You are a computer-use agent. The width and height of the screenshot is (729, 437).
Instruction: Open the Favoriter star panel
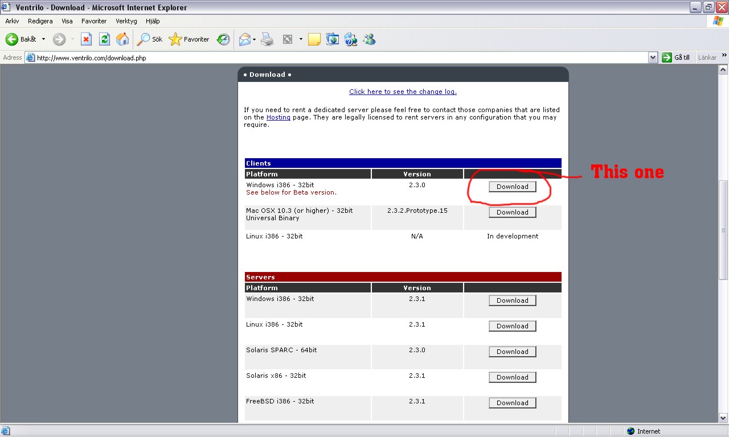coord(189,39)
